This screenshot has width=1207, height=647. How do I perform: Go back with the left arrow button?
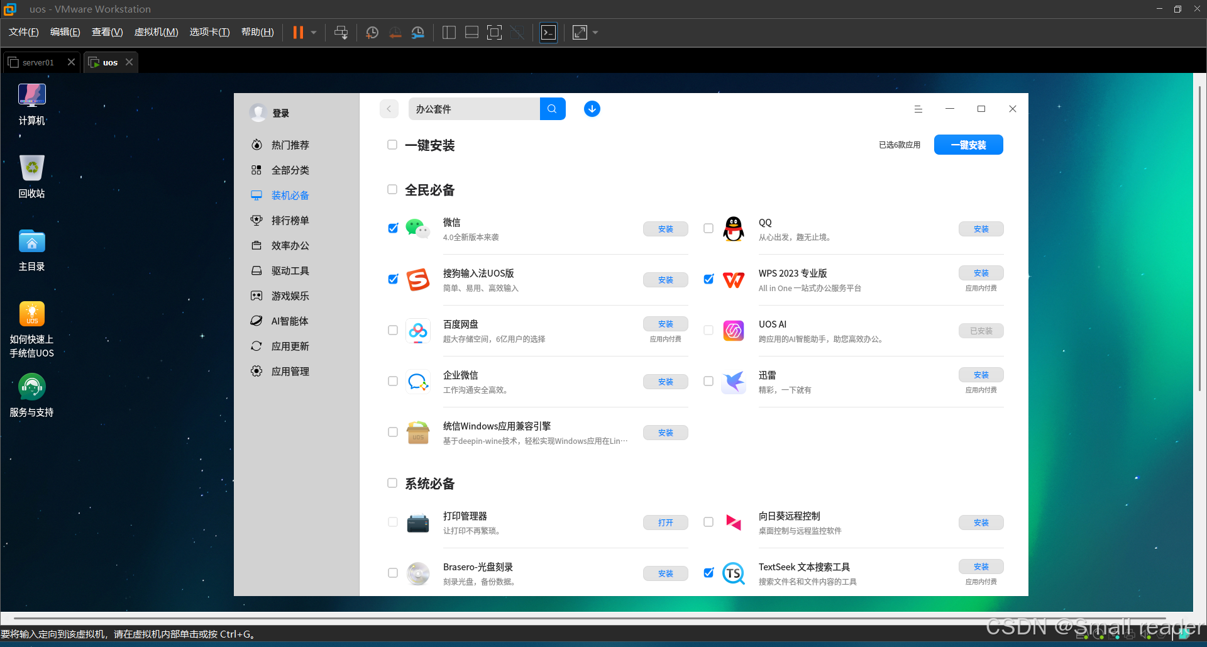tap(389, 109)
